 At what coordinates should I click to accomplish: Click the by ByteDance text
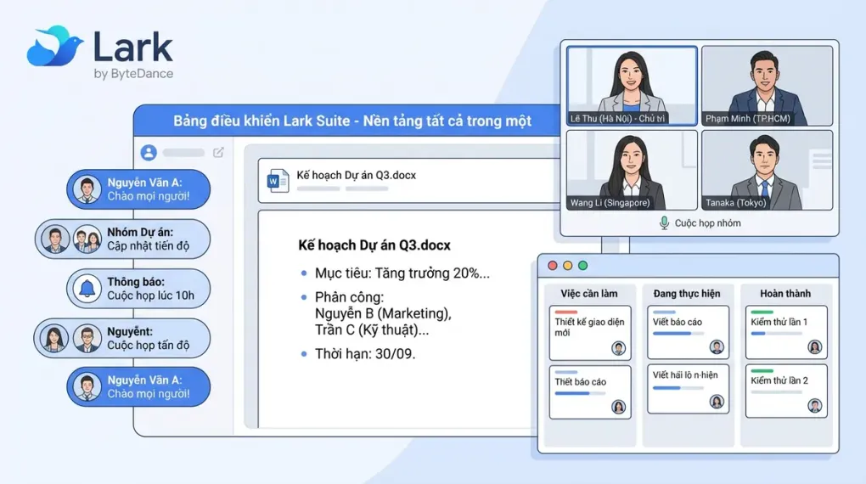tap(133, 74)
